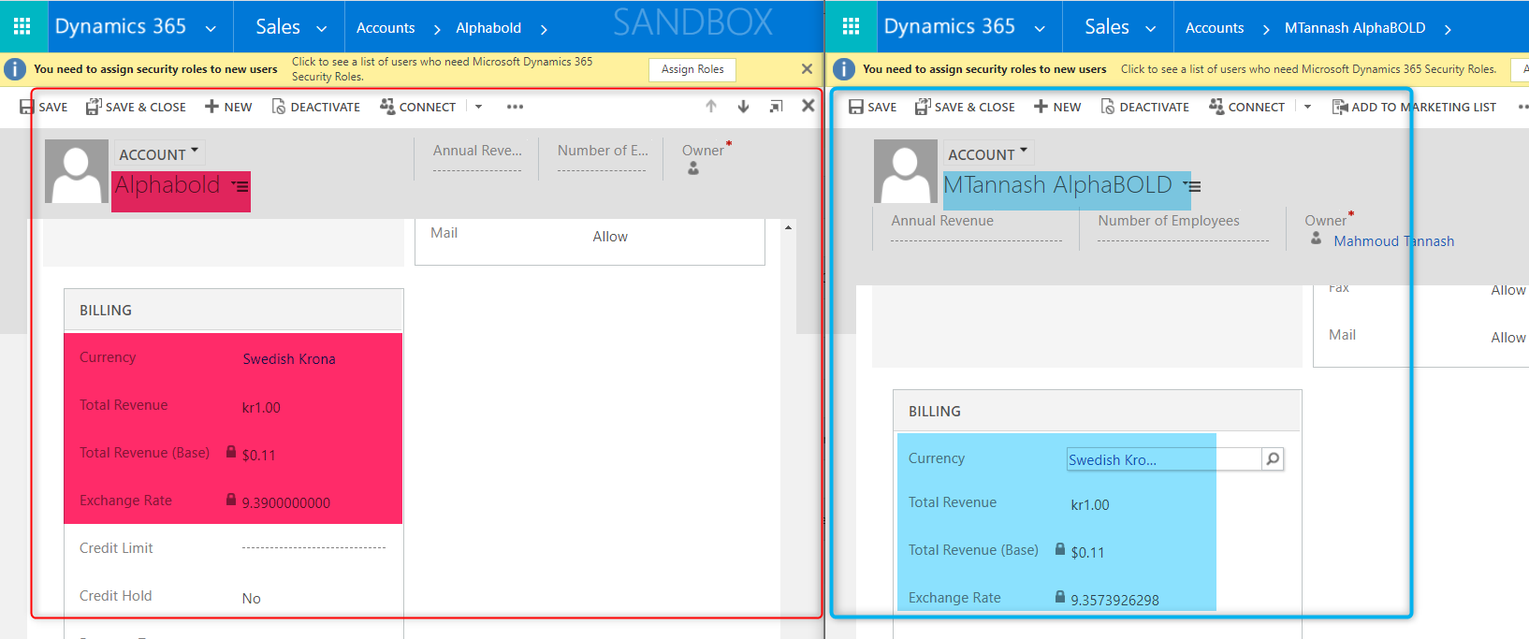Expand Dynamics 365 dropdown in right window
1529x639 pixels.
1040,29
